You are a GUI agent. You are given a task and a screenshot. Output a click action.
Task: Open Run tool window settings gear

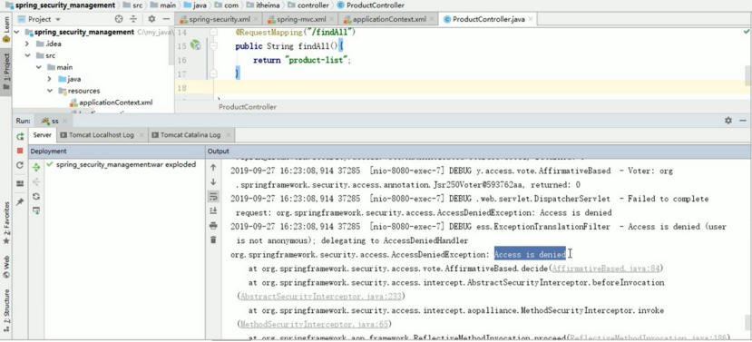[728, 121]
